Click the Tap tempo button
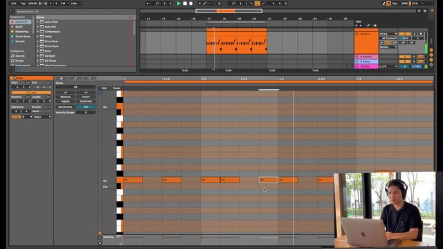Viewport: 443px width, 249px height. click(x=23, y=3)
